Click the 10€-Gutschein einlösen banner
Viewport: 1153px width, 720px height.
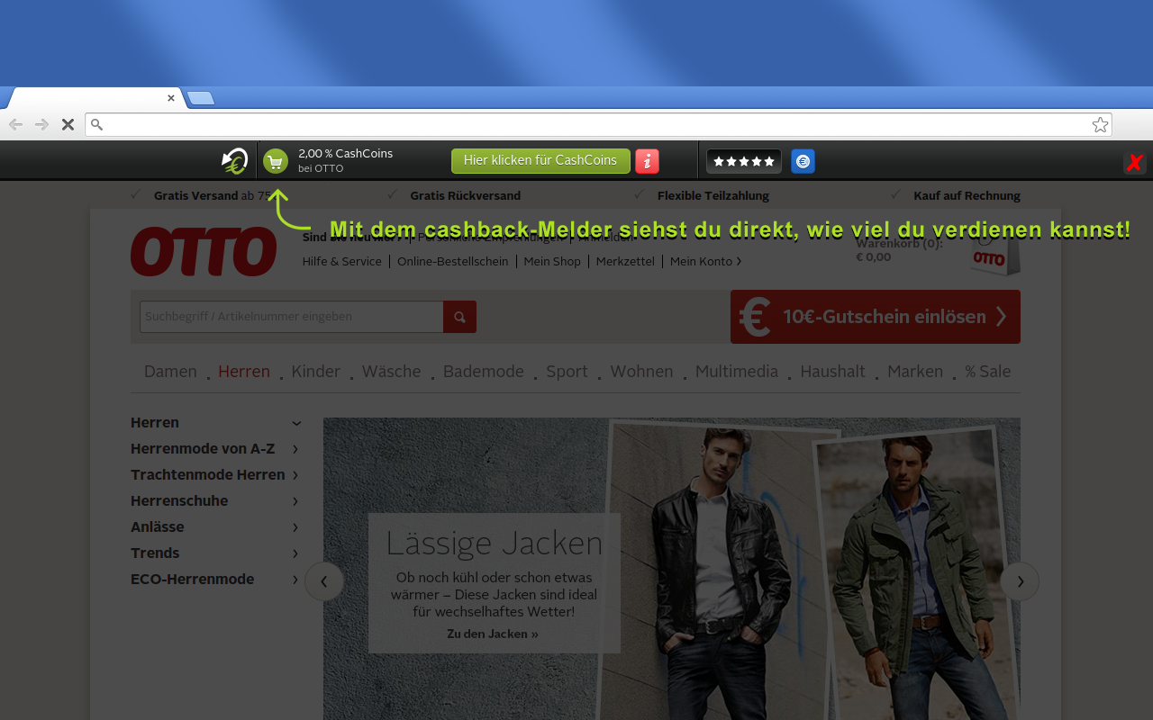click(876, 317)
